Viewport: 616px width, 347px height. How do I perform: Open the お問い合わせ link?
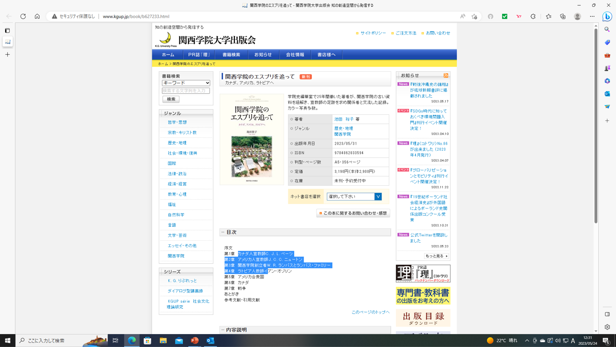coord(438,33)
